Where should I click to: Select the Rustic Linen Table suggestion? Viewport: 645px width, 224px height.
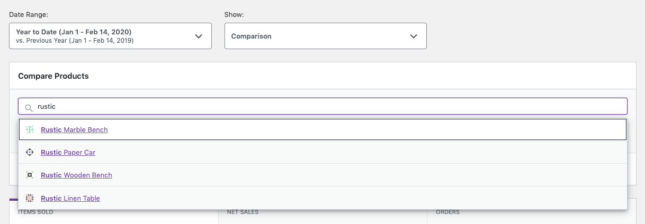point(70,198)
